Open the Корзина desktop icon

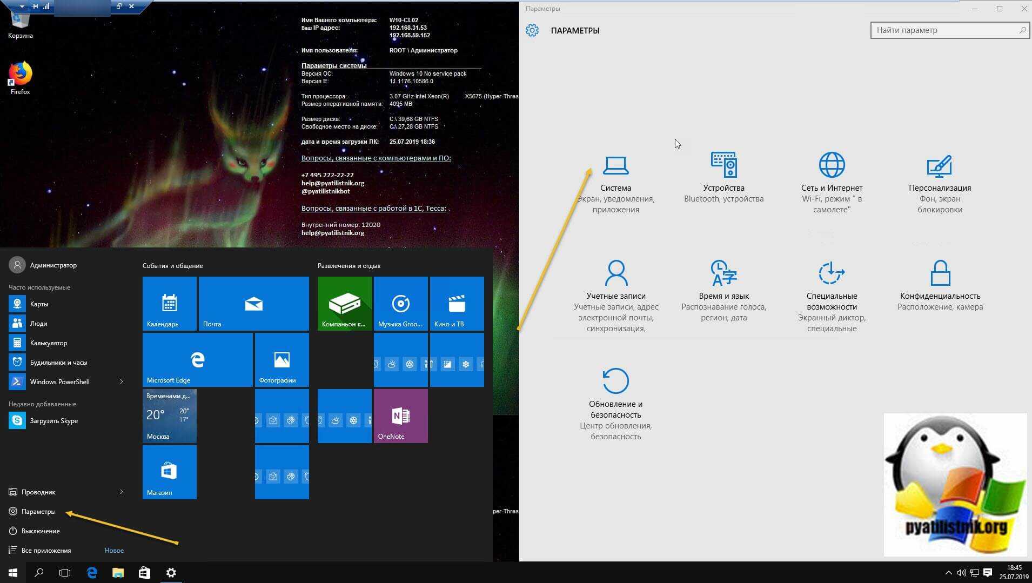coord(21,26)
